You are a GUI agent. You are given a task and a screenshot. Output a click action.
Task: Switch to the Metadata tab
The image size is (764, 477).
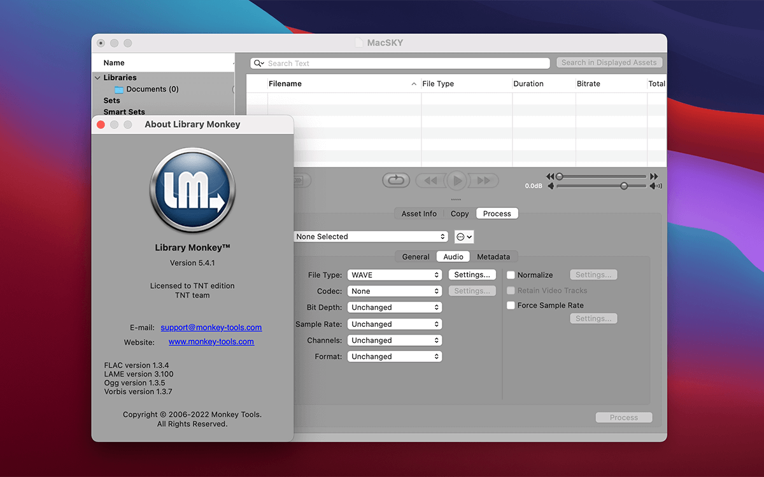493,257
